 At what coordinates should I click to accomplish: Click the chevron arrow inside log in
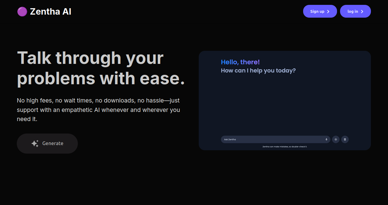[x=362, y=12]
